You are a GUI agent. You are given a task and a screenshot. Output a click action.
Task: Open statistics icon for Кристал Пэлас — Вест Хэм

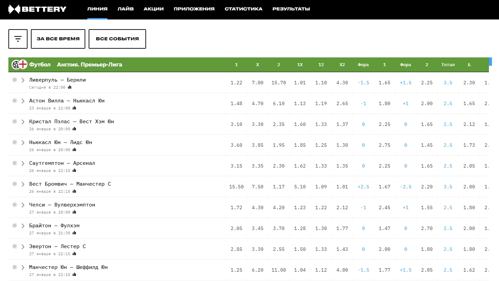pyautogui.click(x=74, y=129)
